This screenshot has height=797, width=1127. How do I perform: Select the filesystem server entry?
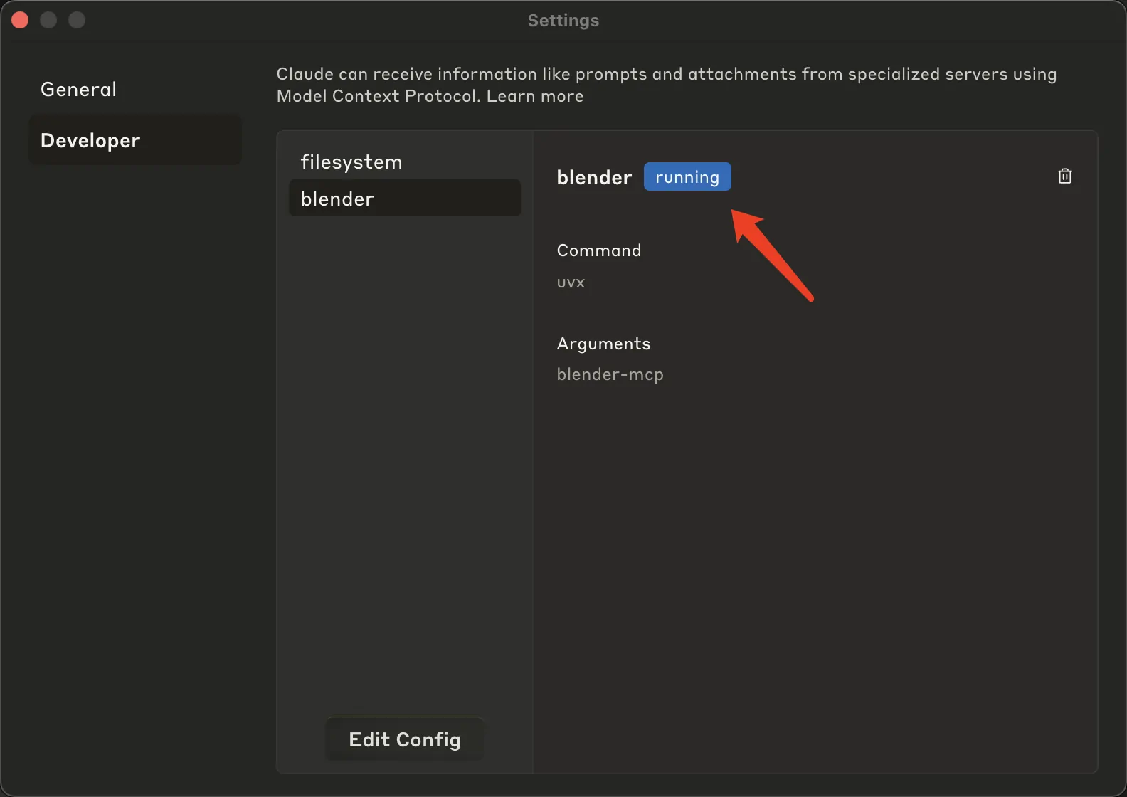[405, 162]
